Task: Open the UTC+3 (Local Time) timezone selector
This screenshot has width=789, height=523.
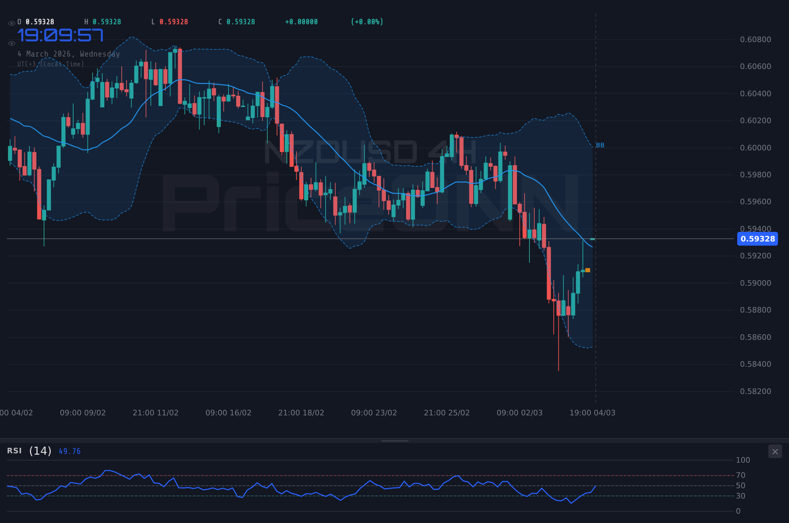Action: coord(50,64)
